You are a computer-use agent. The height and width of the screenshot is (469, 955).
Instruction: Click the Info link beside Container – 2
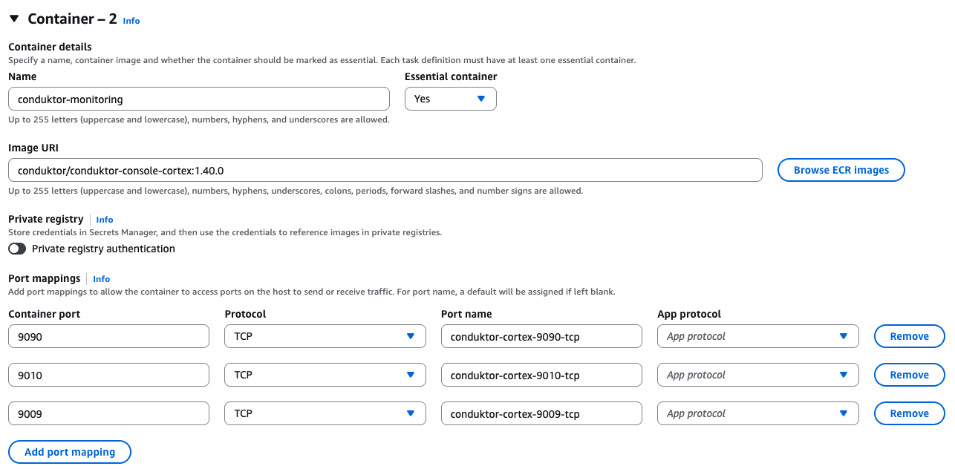pyautogui.click(x=131, y=20)
